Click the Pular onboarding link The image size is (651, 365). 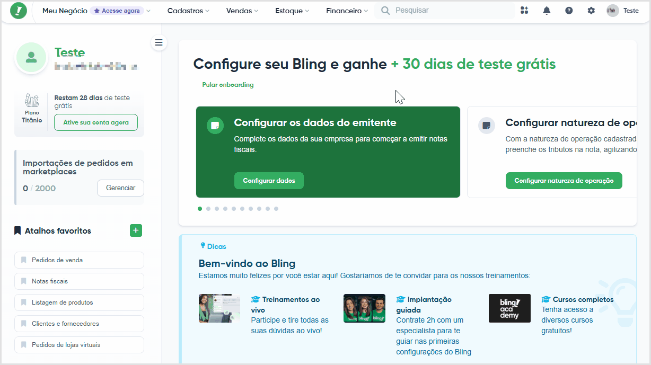(228, 85)
